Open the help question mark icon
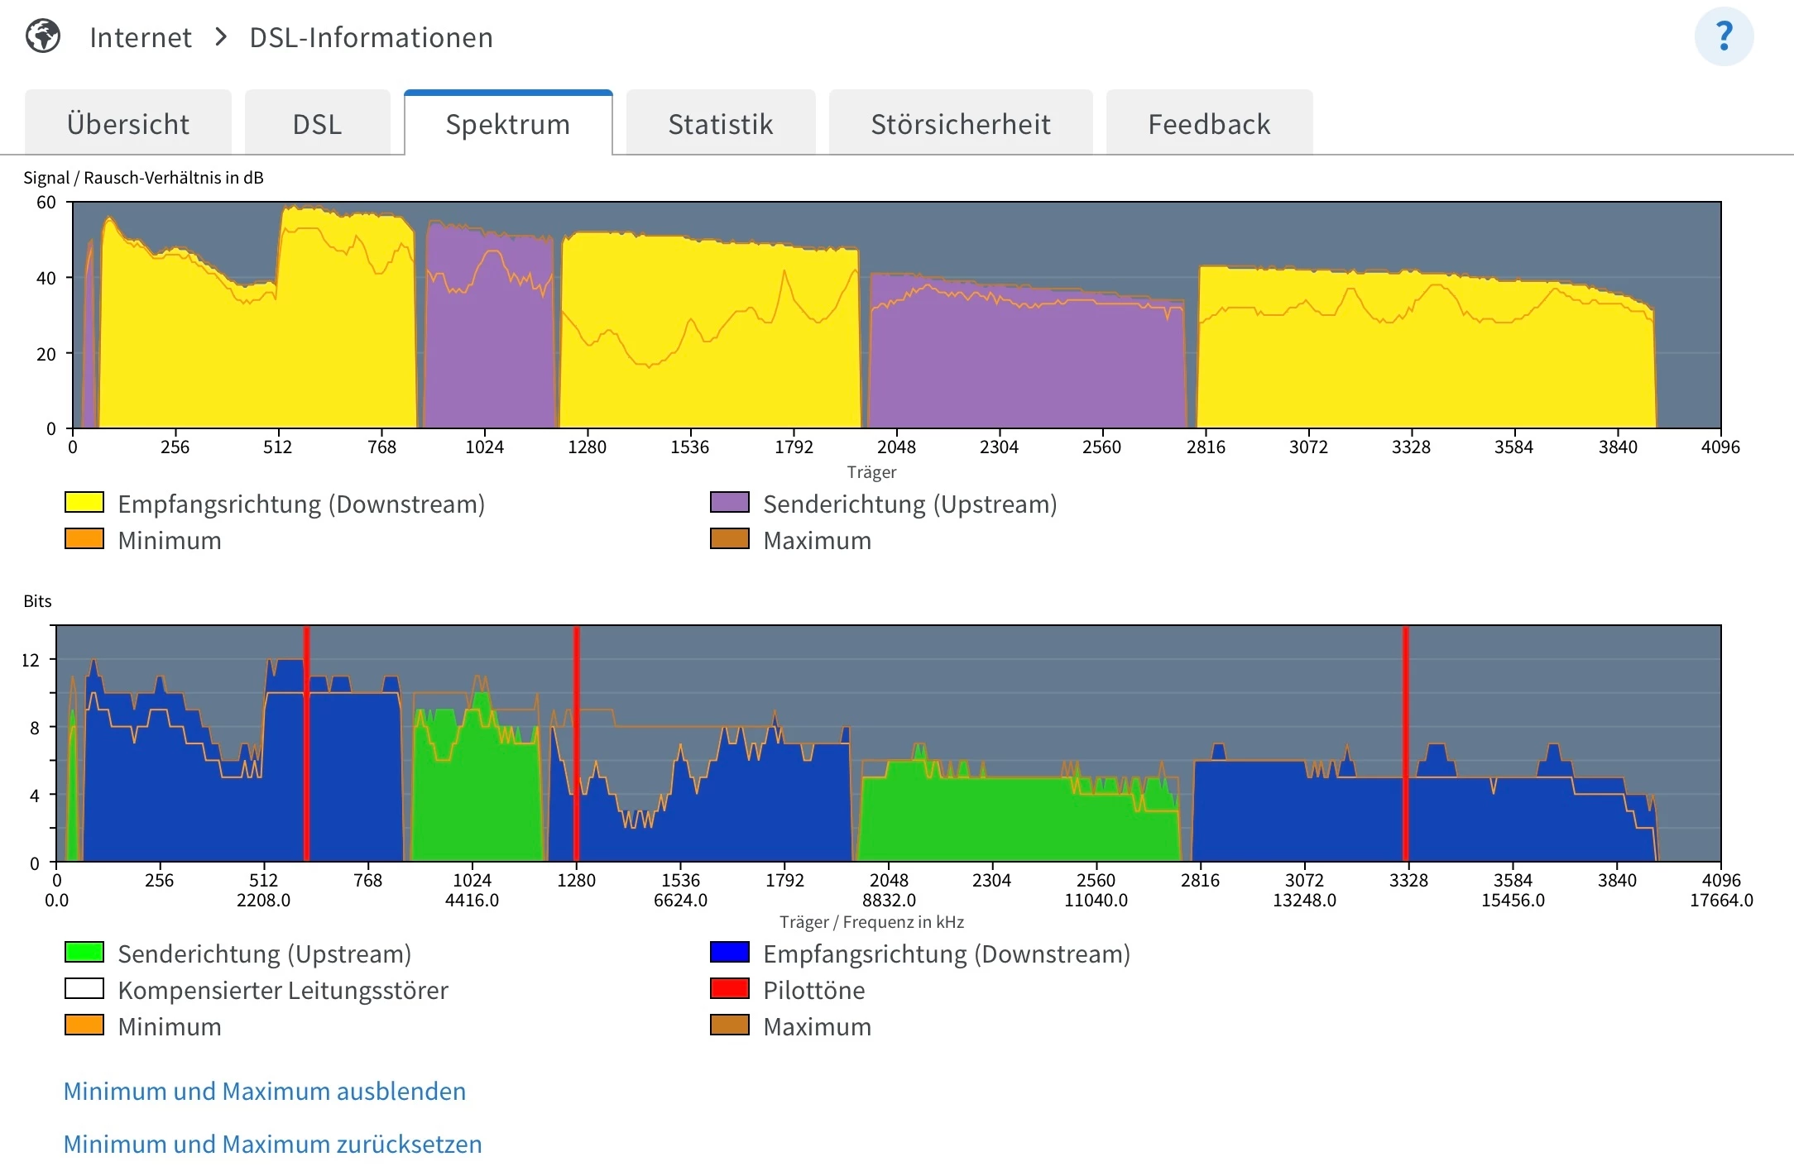 (1724, 36)
